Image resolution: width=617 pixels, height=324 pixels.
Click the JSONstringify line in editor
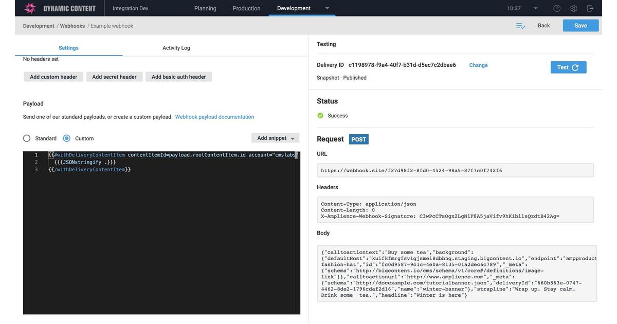click(85, 162)
